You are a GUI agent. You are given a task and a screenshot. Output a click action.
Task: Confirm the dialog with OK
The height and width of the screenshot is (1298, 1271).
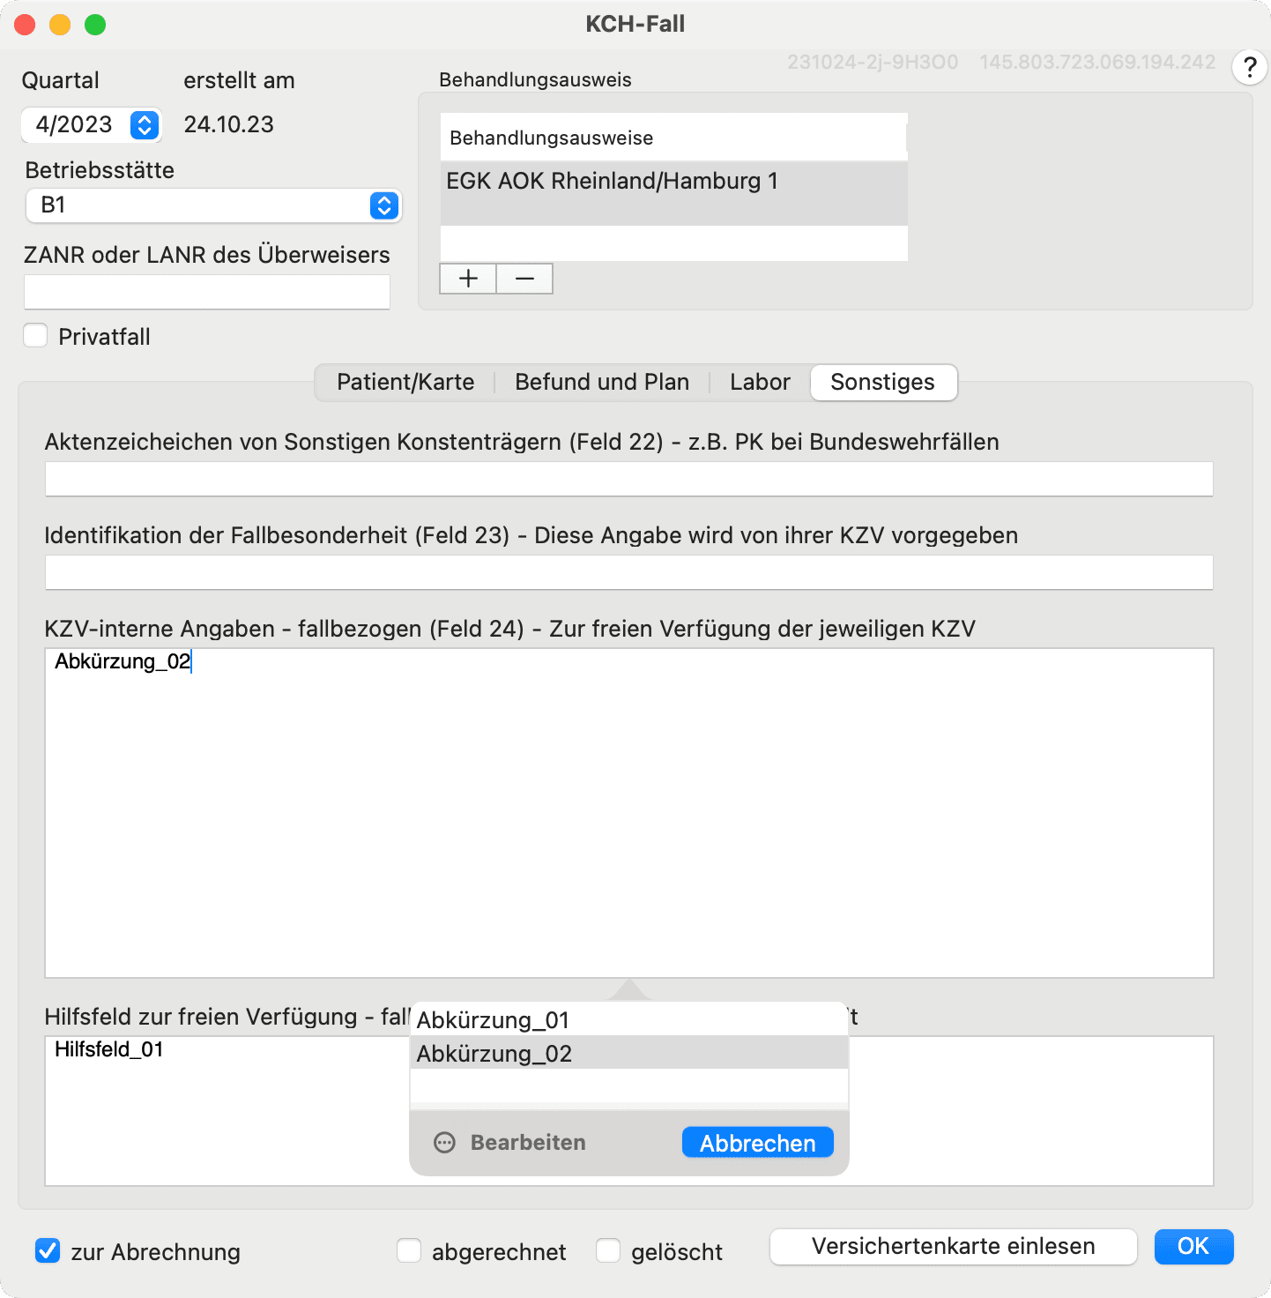[1193, 1247]
